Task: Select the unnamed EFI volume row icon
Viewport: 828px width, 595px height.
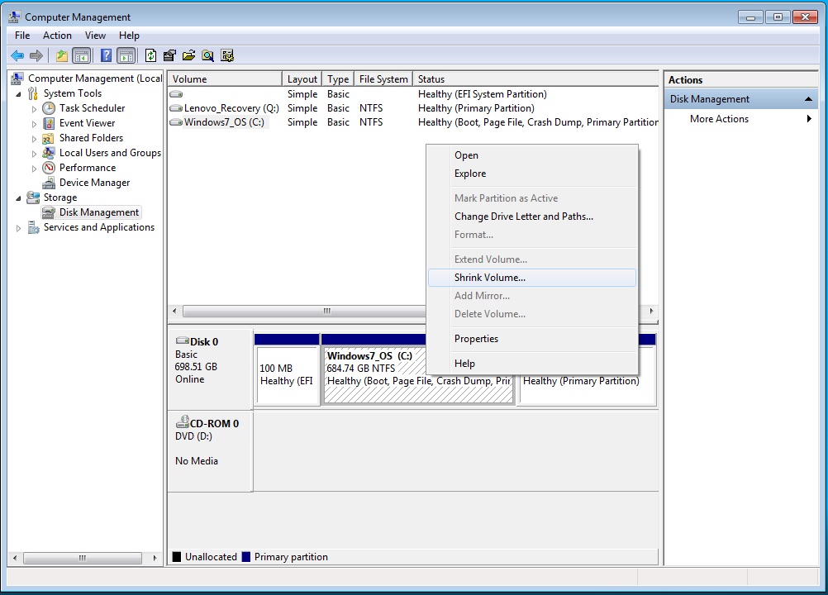Action: point(176,94)
